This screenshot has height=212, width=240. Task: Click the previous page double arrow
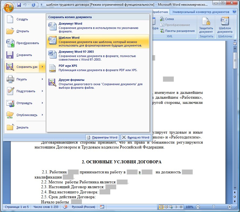[x=235, y=192]
